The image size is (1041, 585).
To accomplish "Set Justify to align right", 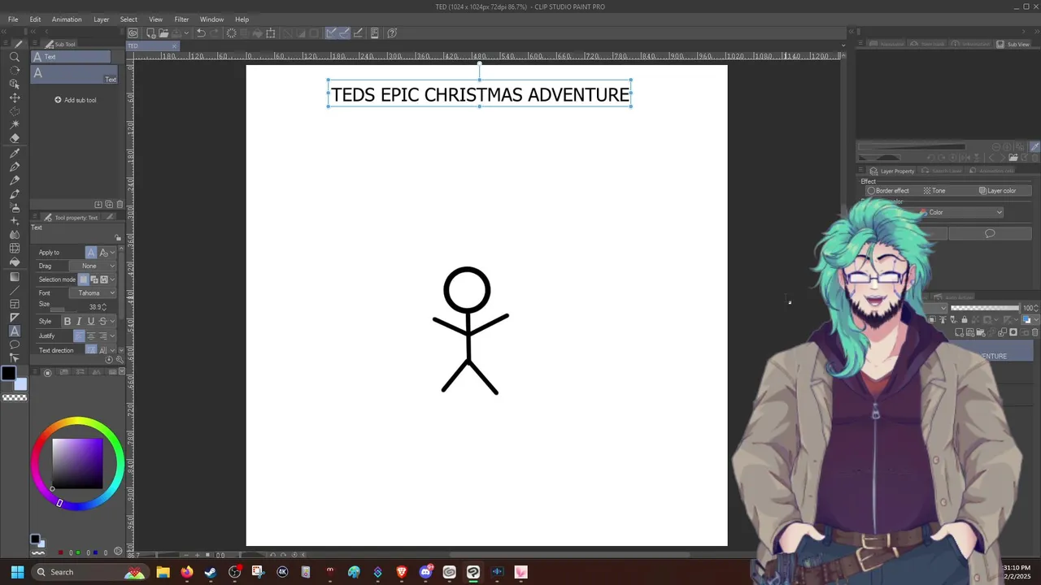I will coord(102,336).
